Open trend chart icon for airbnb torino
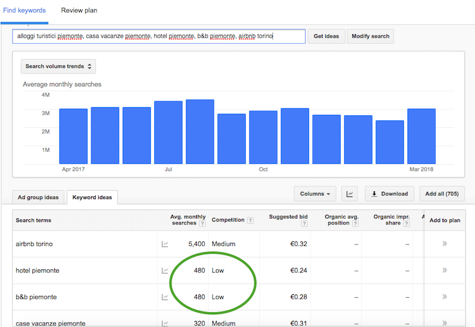Image resolution: width=475 pixels, height=327 pixels. tap(165, 244)
